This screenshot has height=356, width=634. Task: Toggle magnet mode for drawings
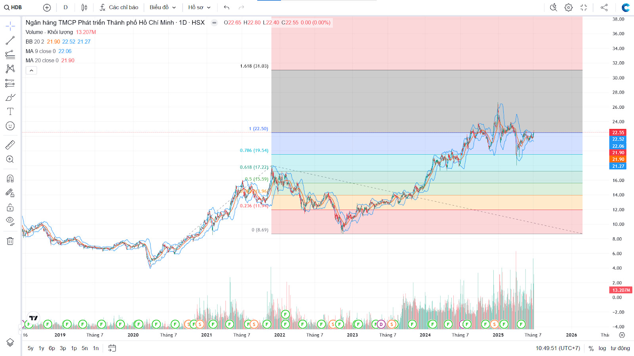pyautogui.click(x=10, y=178)
